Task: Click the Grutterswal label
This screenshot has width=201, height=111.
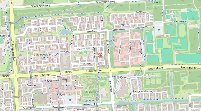Action: click(x=53, y=81)
